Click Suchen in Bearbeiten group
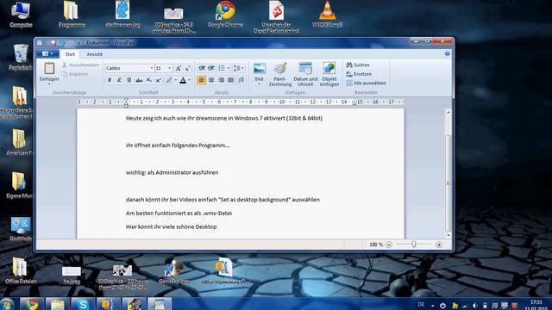 tap(358, 65)
